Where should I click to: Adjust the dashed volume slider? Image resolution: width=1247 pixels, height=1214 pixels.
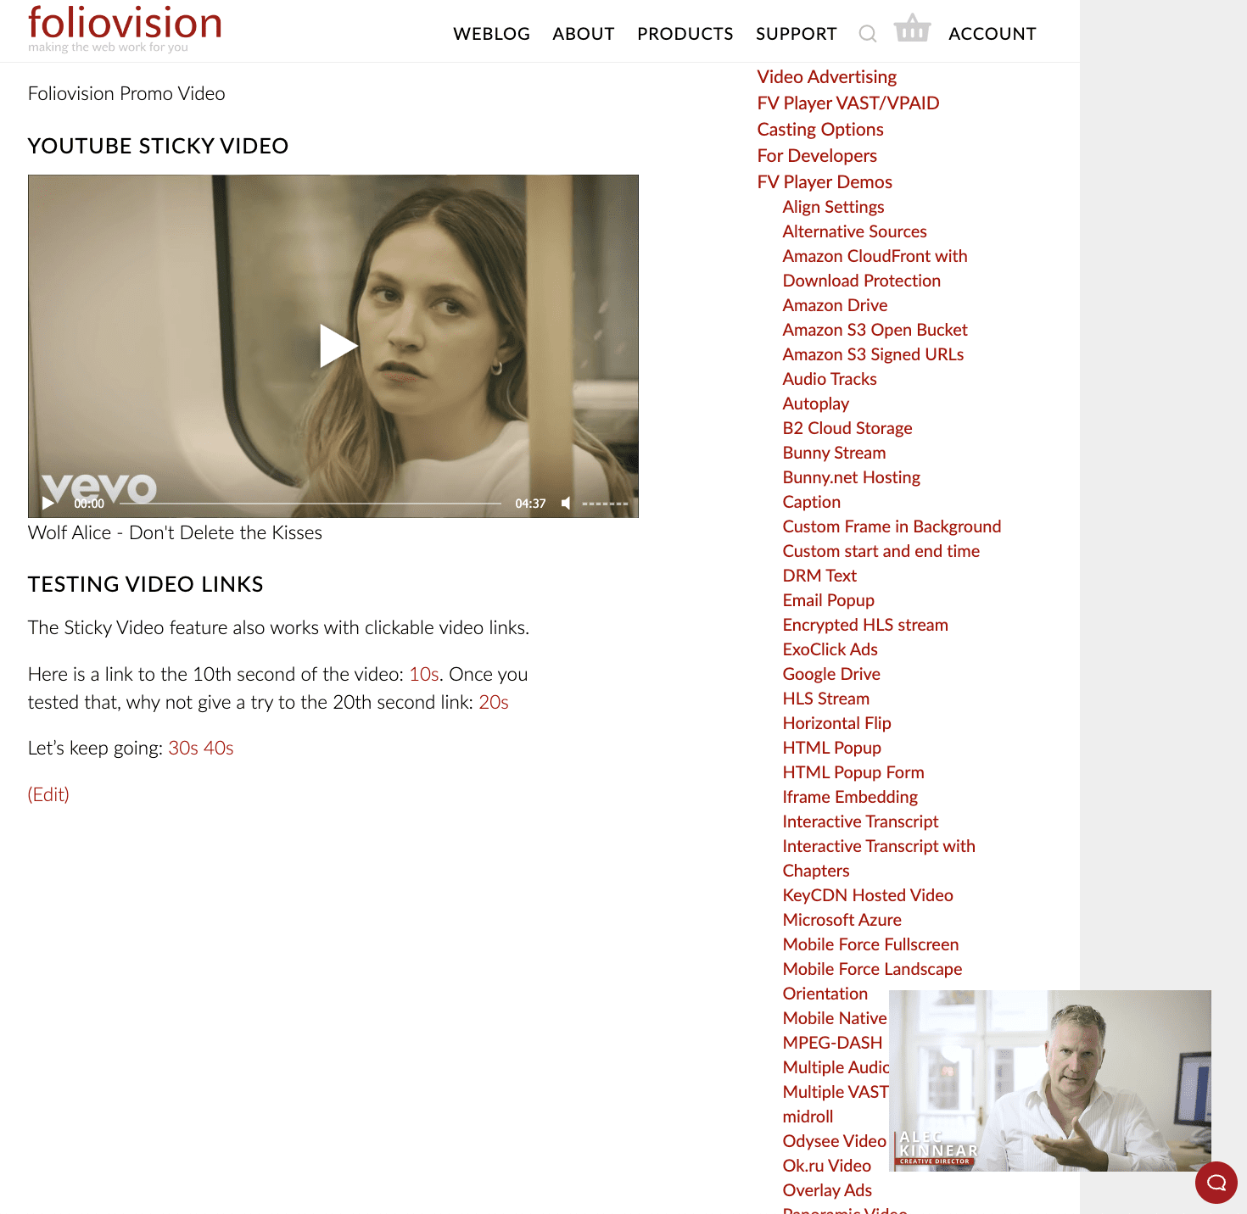605,504
